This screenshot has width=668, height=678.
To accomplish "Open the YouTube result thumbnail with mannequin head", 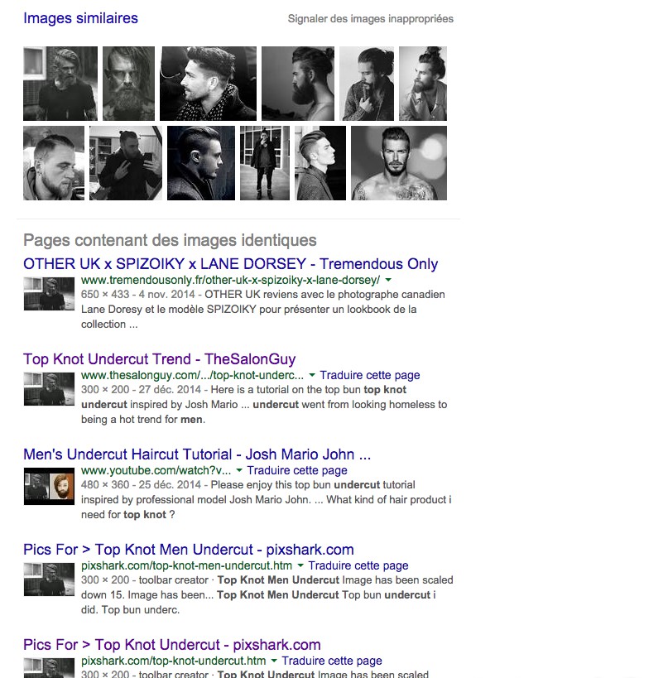I will pyautogui.click(x=49, y=487).
